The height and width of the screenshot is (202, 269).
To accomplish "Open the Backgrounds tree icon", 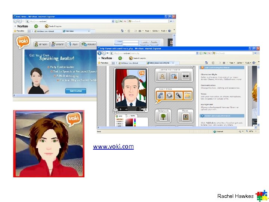I will [163, 117].
